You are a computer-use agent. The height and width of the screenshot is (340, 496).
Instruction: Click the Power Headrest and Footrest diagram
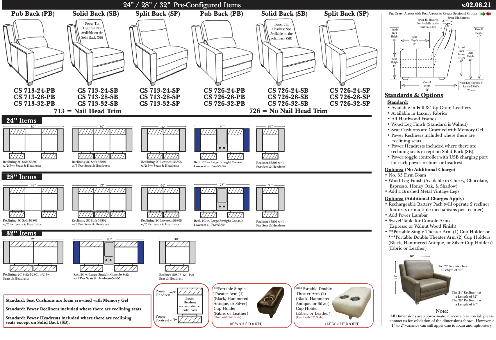click(x=190, y=305)
